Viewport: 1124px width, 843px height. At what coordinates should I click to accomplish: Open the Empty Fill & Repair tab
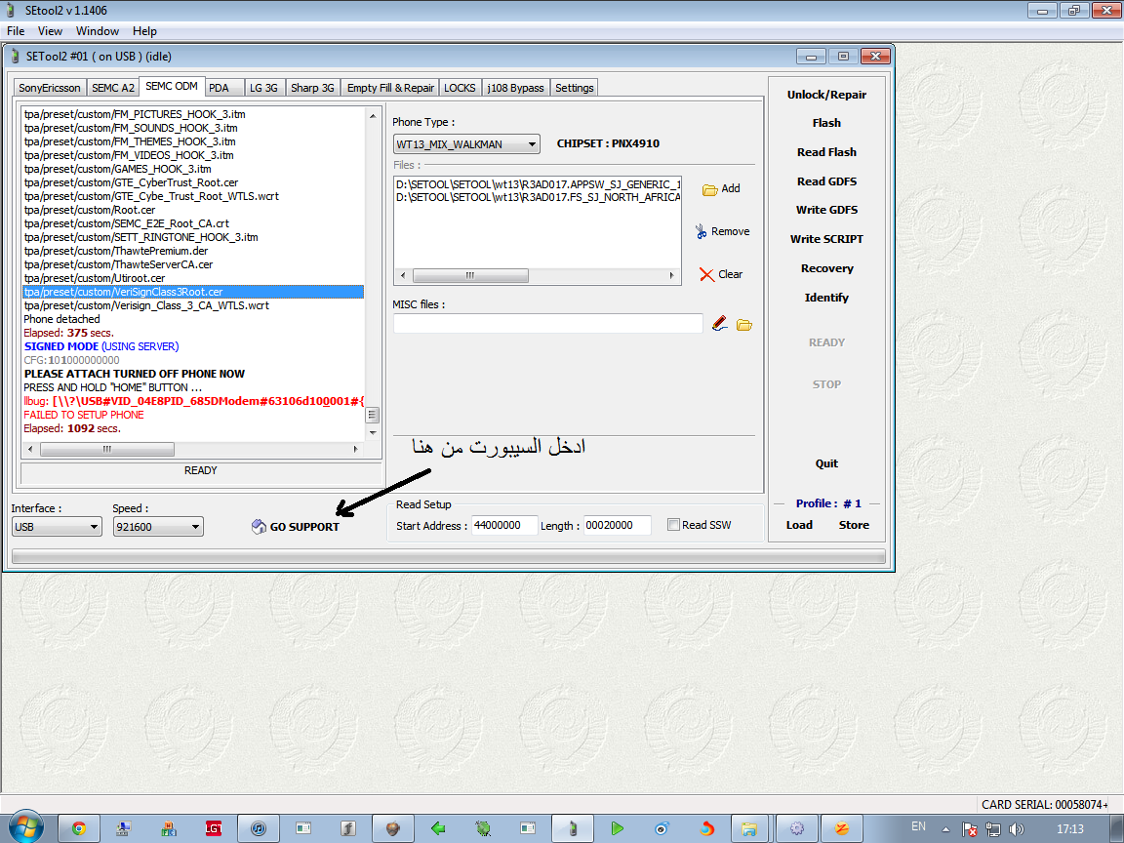390,88
